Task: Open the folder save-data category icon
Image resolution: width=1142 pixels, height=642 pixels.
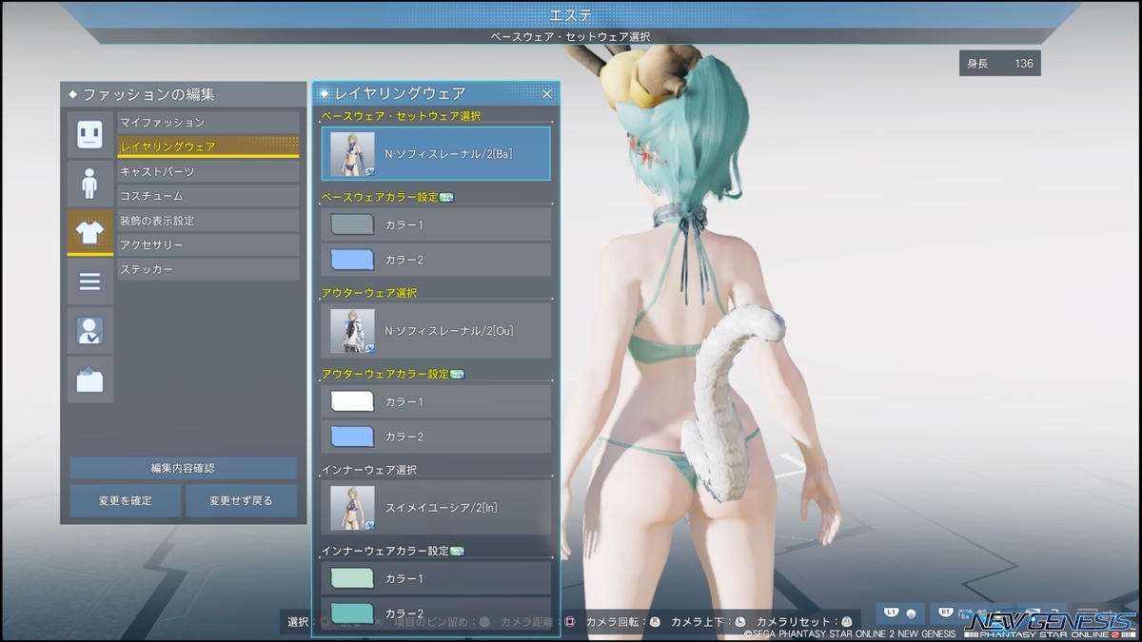Action: click(90, 379)
